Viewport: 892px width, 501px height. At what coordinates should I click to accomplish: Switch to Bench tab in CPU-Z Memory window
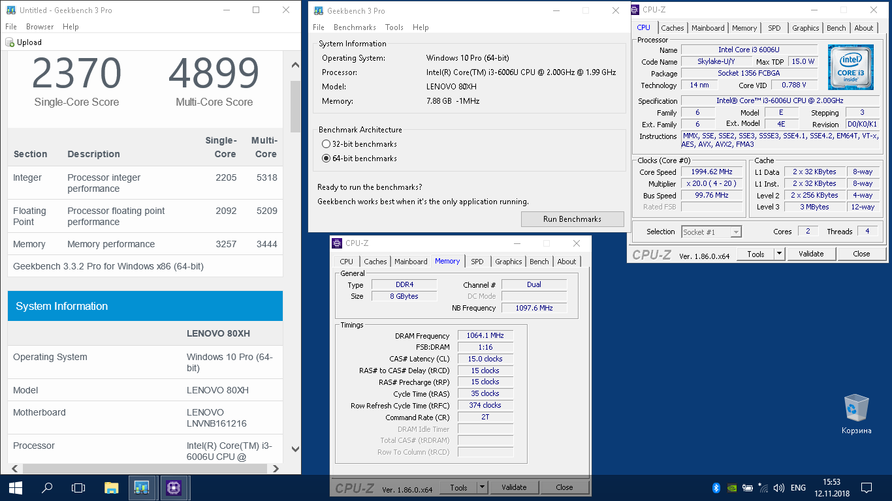[x=539, y=262]
